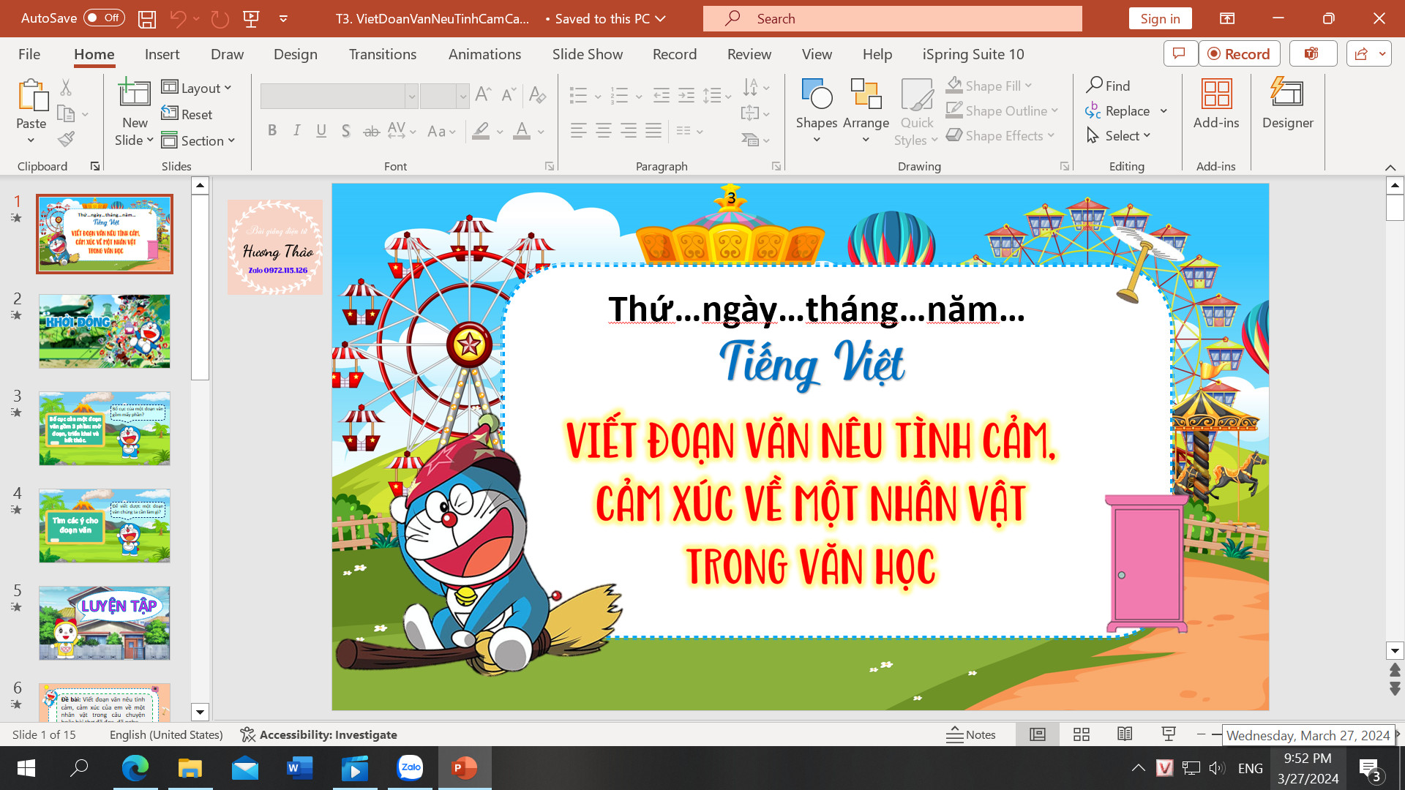Select slide 3 thumbnail
The image size is (1405, 790).
pos(105,429)
